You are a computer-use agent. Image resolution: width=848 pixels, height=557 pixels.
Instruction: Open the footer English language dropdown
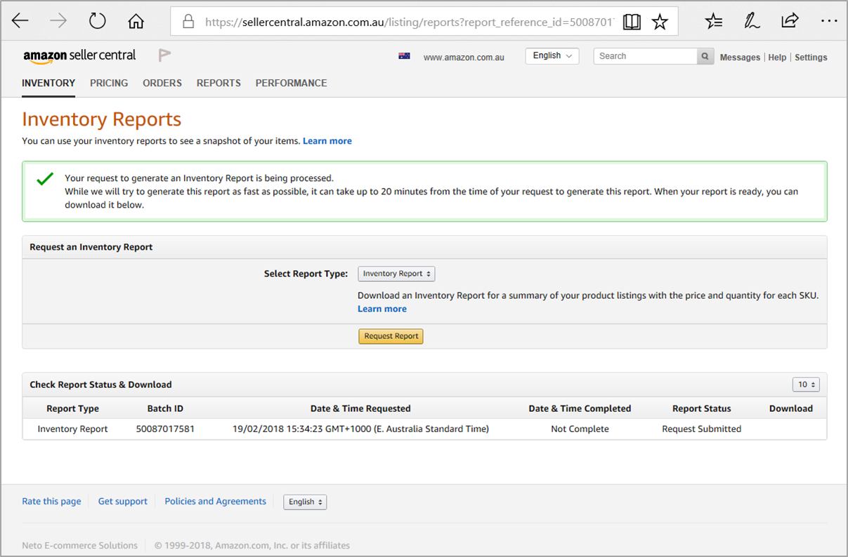pos(305,502)
